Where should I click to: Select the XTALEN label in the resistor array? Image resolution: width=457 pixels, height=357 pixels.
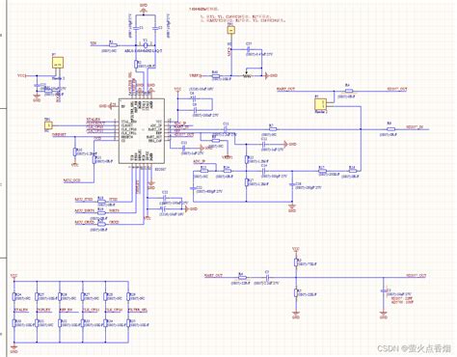[21, 310]
